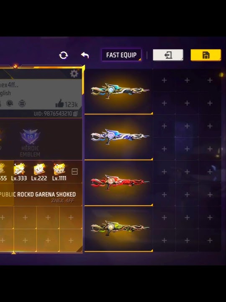The width and height of the screenshot is (226, 302).
Task: Open profile settings gear icon
Action: (x=74, y=73)
